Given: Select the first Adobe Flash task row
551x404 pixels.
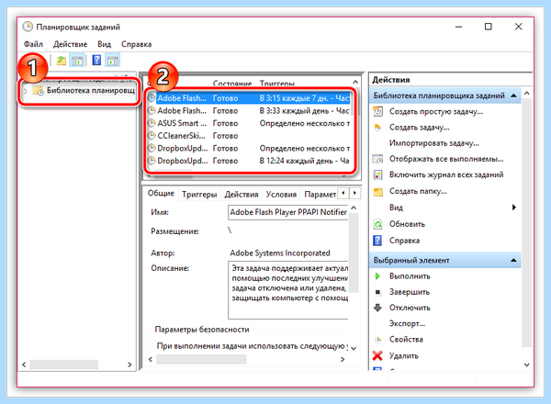Looking at the screenshot, I should pos(249,98).
